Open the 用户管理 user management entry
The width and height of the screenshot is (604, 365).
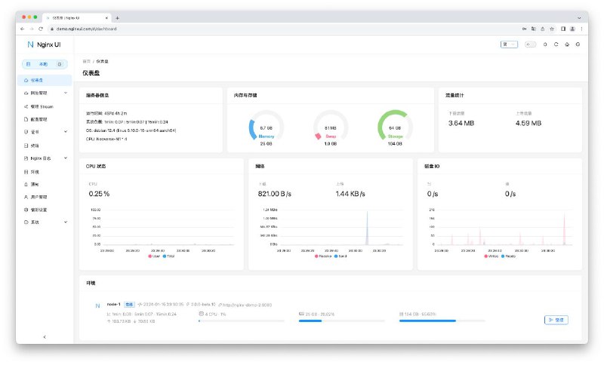coord(45,197)
